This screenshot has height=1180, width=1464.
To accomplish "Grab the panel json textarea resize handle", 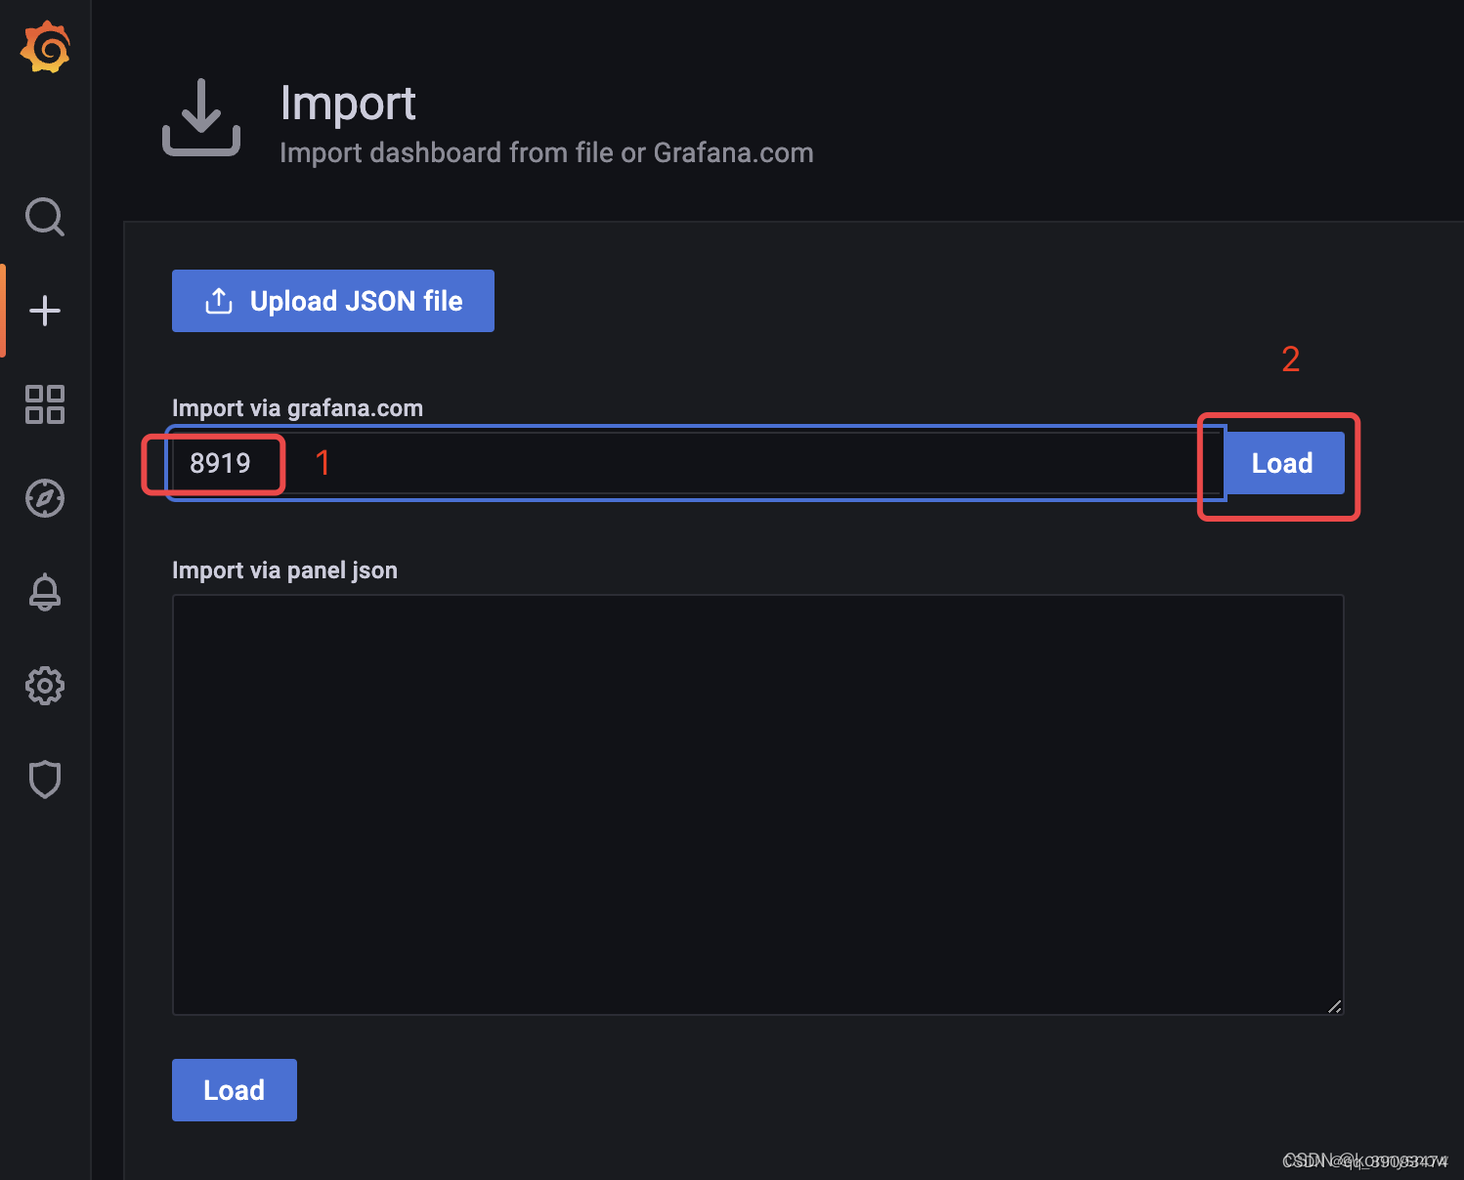I will click(1334, 1006).
